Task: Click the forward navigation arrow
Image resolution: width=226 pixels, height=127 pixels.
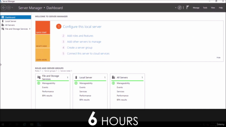Action: click(x=8, y=8)
